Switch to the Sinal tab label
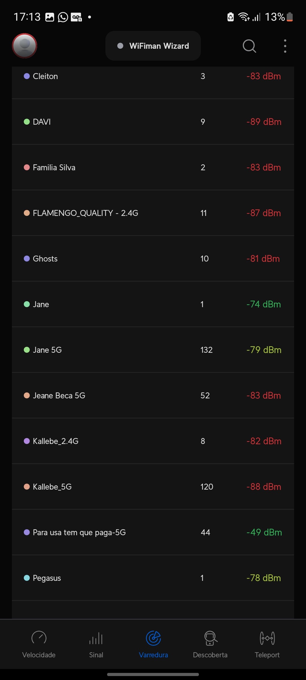Screen dimensions: 306x680 (x=96, y=655)
